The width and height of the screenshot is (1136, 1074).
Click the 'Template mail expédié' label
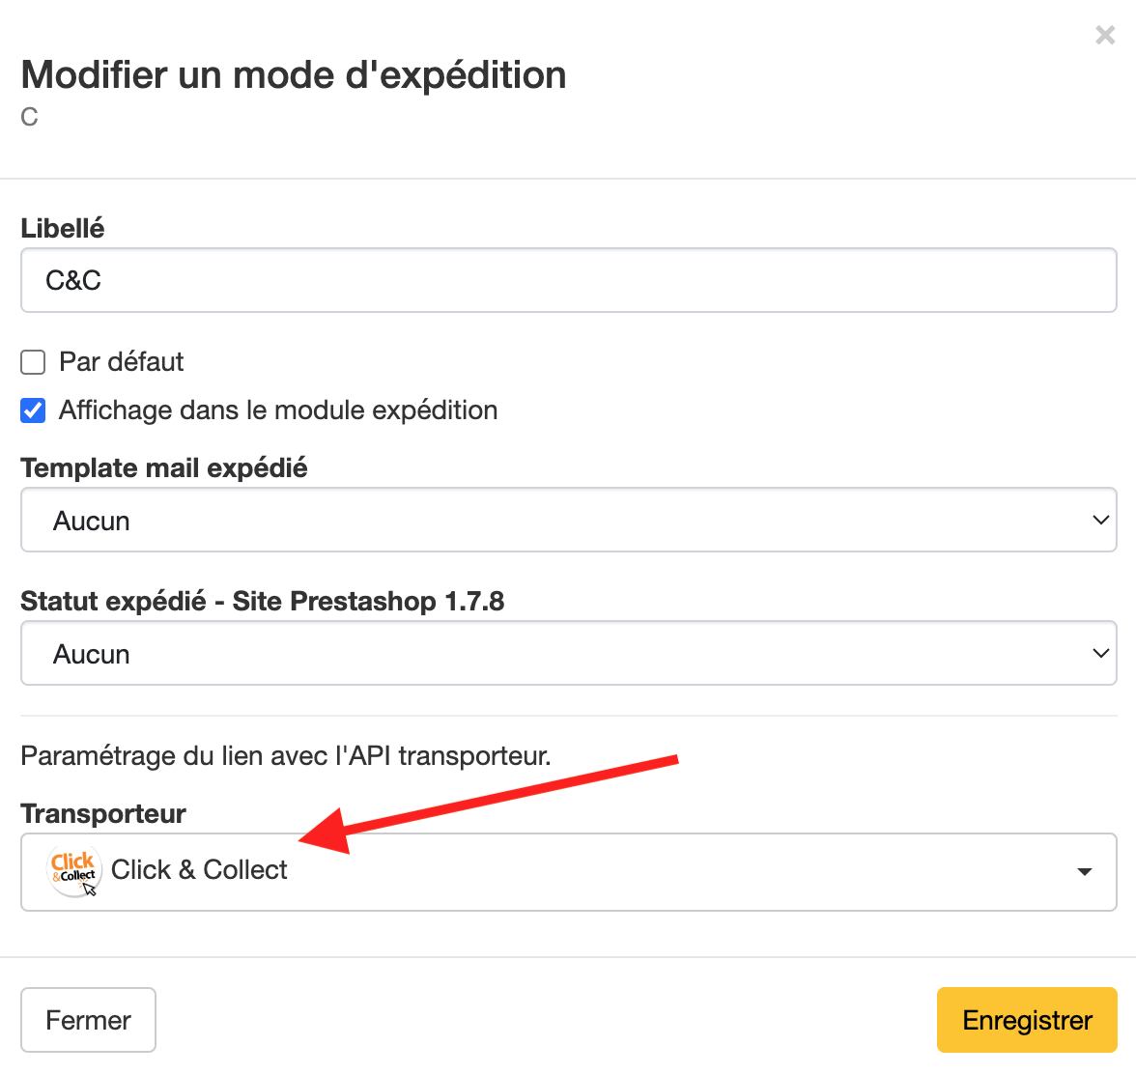point(164,467)
